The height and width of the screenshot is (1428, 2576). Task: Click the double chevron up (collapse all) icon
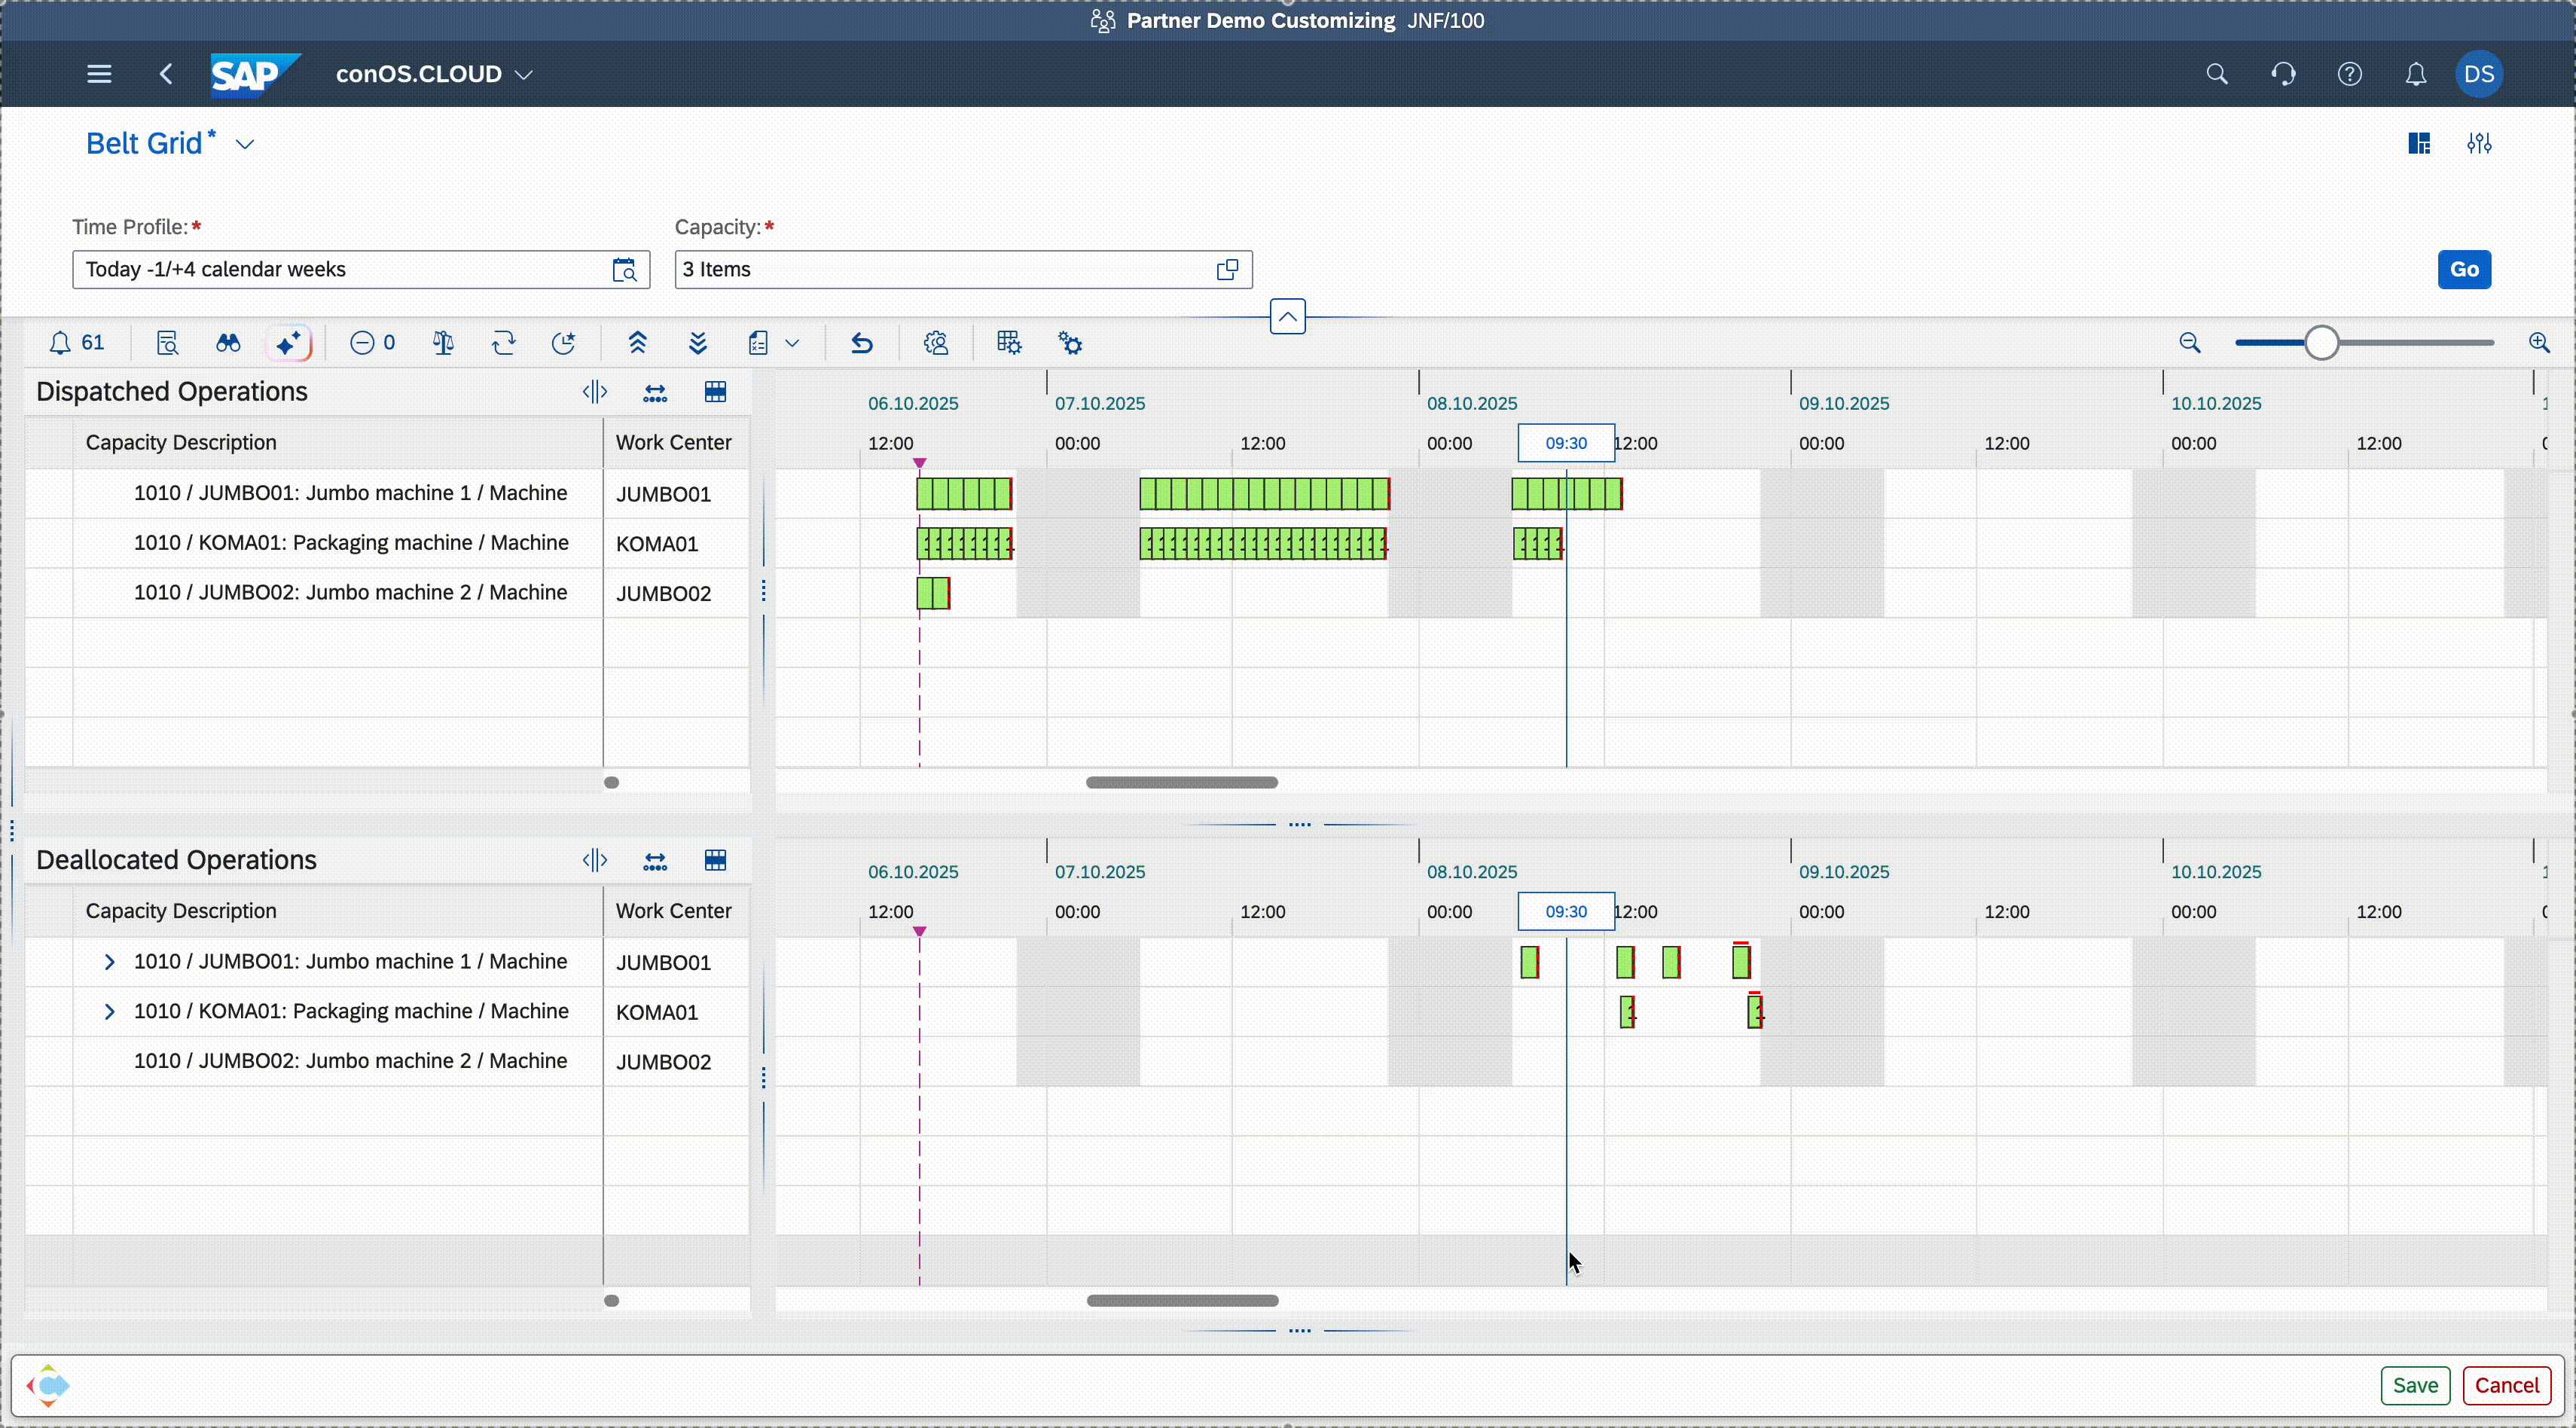(638, 344)
